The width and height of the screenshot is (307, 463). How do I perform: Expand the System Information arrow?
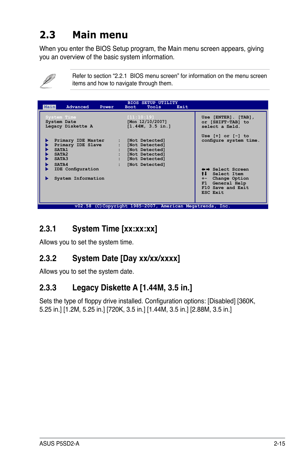[x=47, y=178]
